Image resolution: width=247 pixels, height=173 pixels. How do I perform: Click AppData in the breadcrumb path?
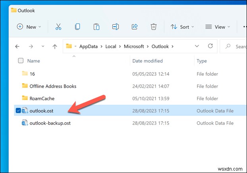coord(89,46)
